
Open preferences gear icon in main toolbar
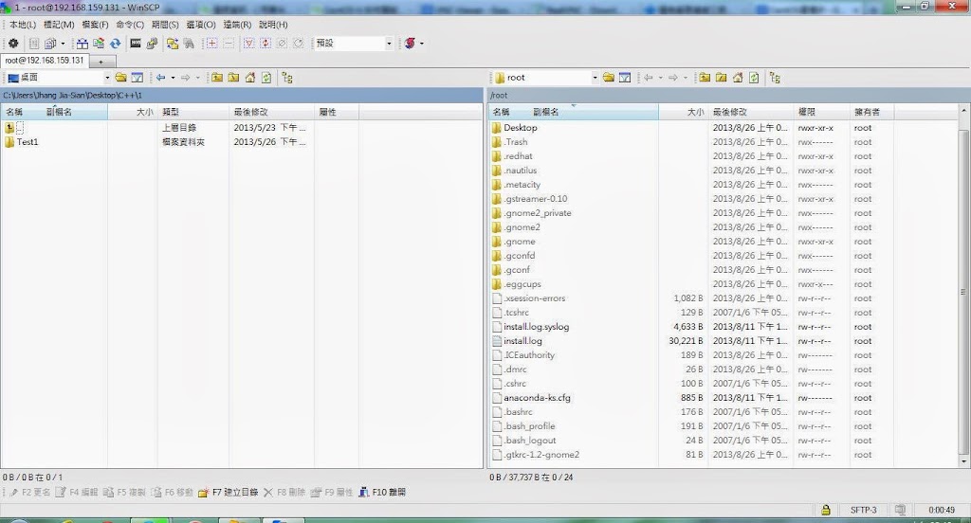point(13,44)
